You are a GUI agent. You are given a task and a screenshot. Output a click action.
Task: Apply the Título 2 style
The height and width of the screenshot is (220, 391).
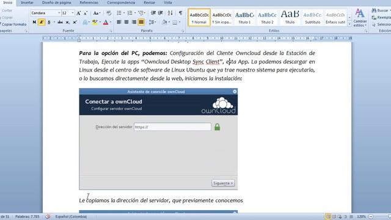pyautogui.click(x=267, y=18)
